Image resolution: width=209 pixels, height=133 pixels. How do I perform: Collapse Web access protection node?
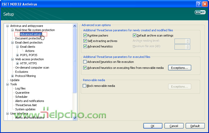coord(12,59)
